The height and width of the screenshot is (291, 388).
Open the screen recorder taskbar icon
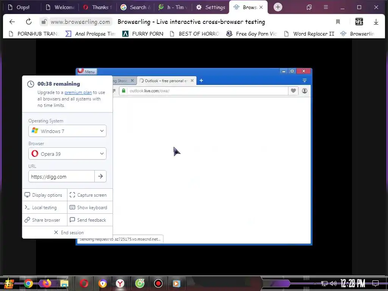pos(158,283)
